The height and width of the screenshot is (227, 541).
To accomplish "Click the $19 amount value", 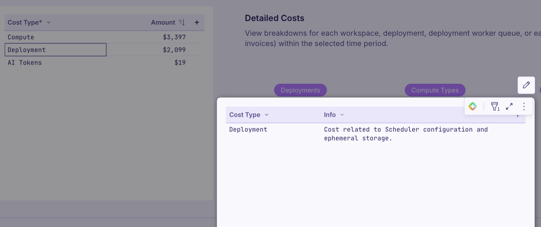I will point(180,63).
